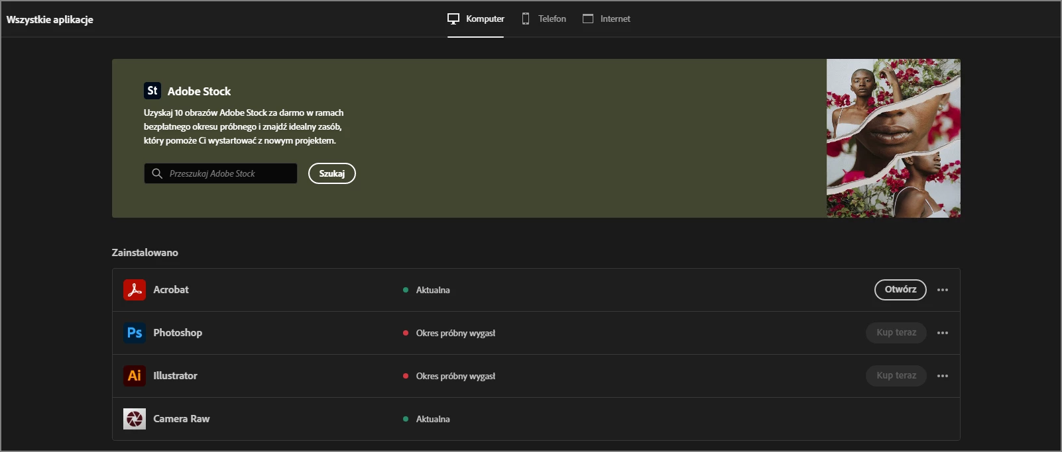Click the browser icon of Internet tab
The image size is (1062, 452).
point(588,19)
